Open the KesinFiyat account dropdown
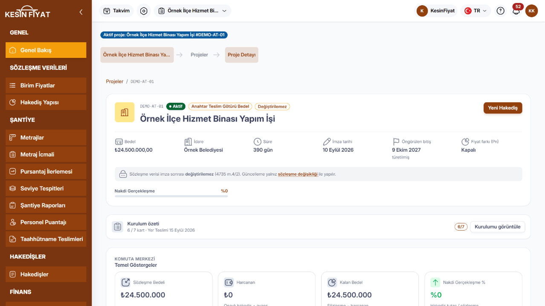The width and height of the screenshot is (545, 306). click(x=436, y=11)
